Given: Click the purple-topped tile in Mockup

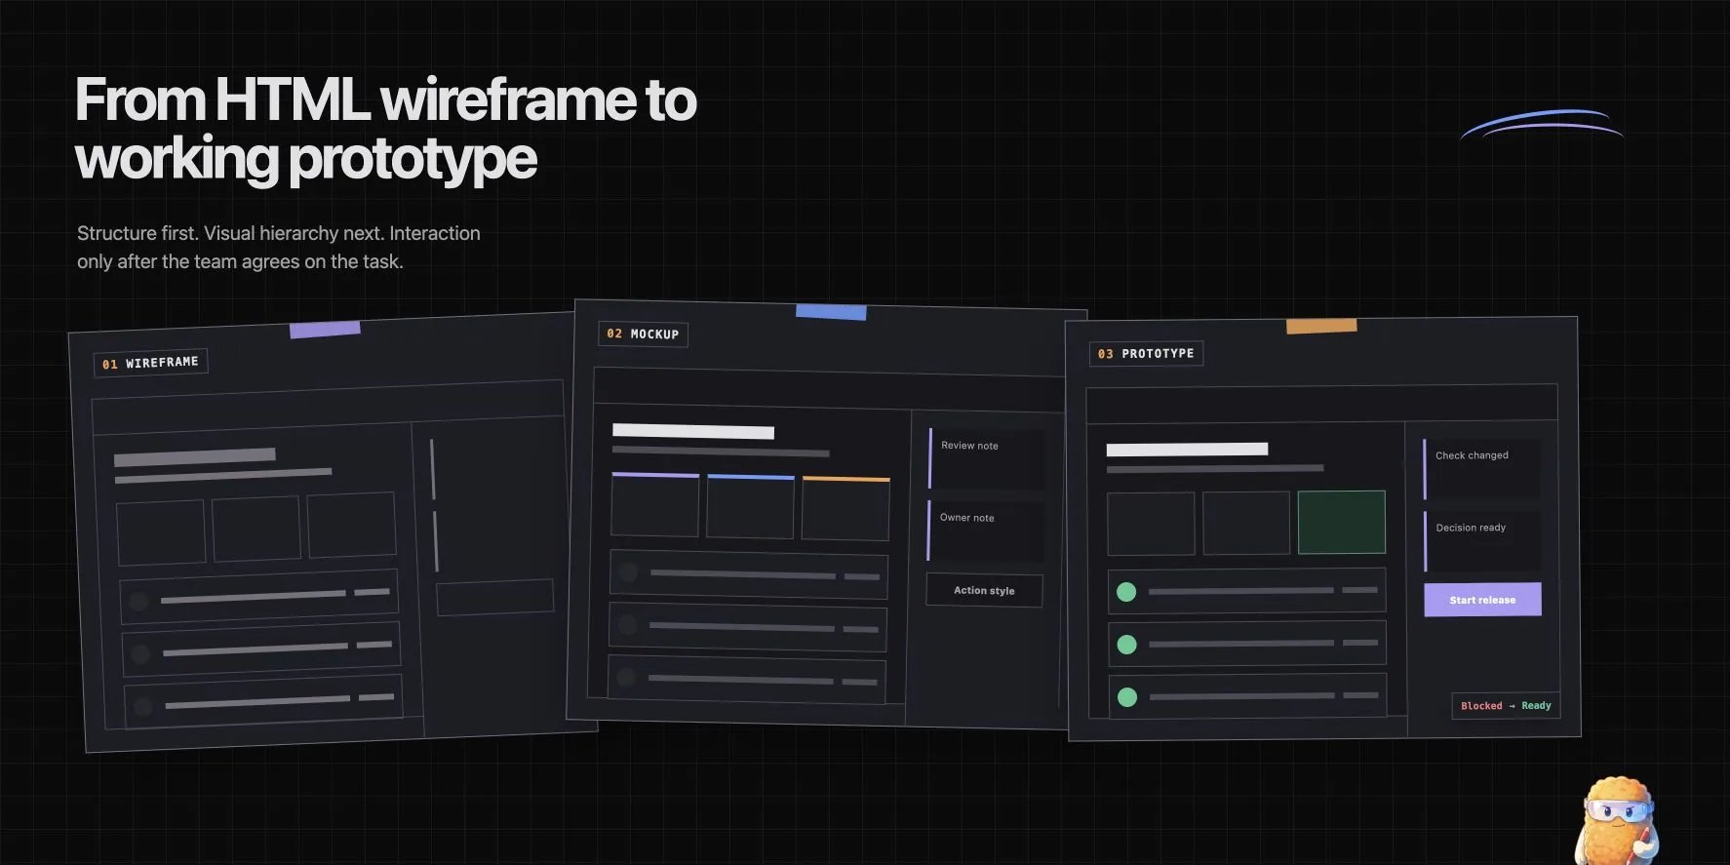Looking at the screenshot, I should [655, 504].
